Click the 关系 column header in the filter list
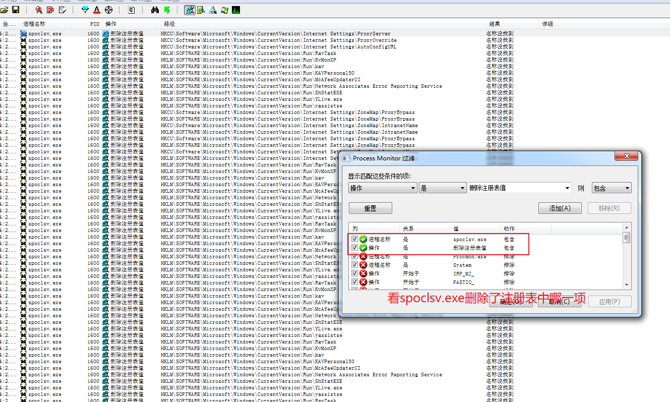Viewport: 670px width, 402px height. [425, 228]
